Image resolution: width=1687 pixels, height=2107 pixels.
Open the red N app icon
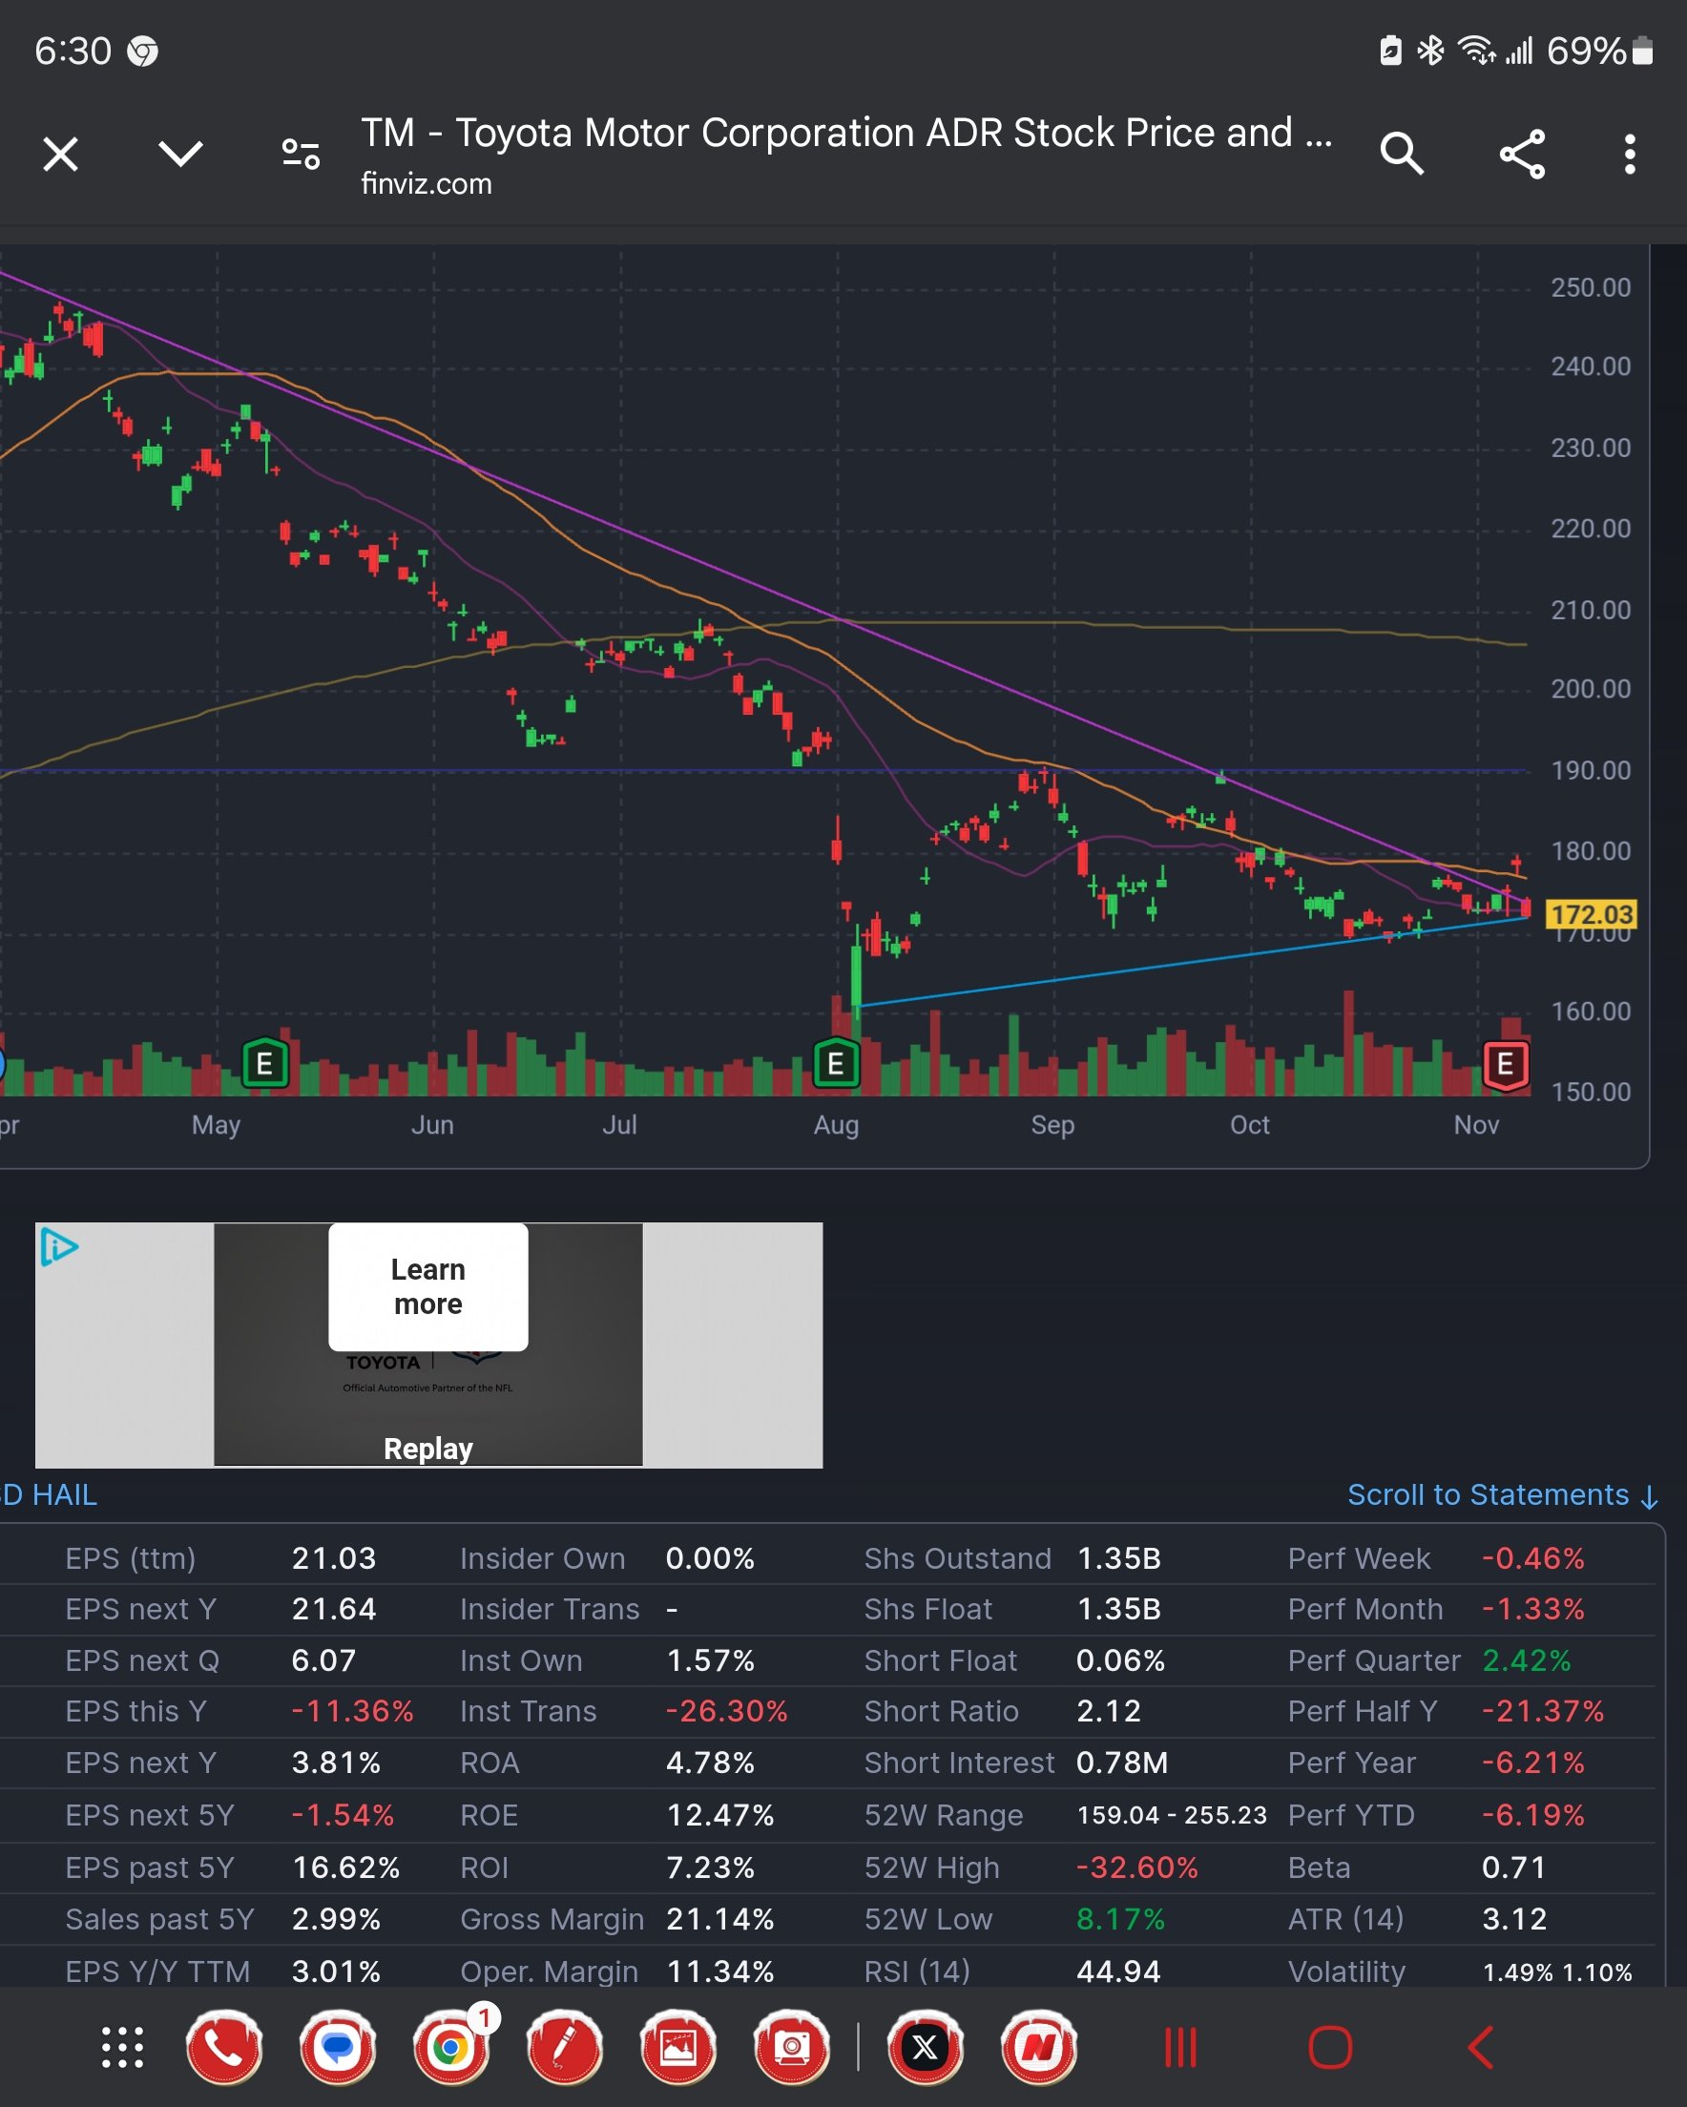(x=1039, y=2048)
